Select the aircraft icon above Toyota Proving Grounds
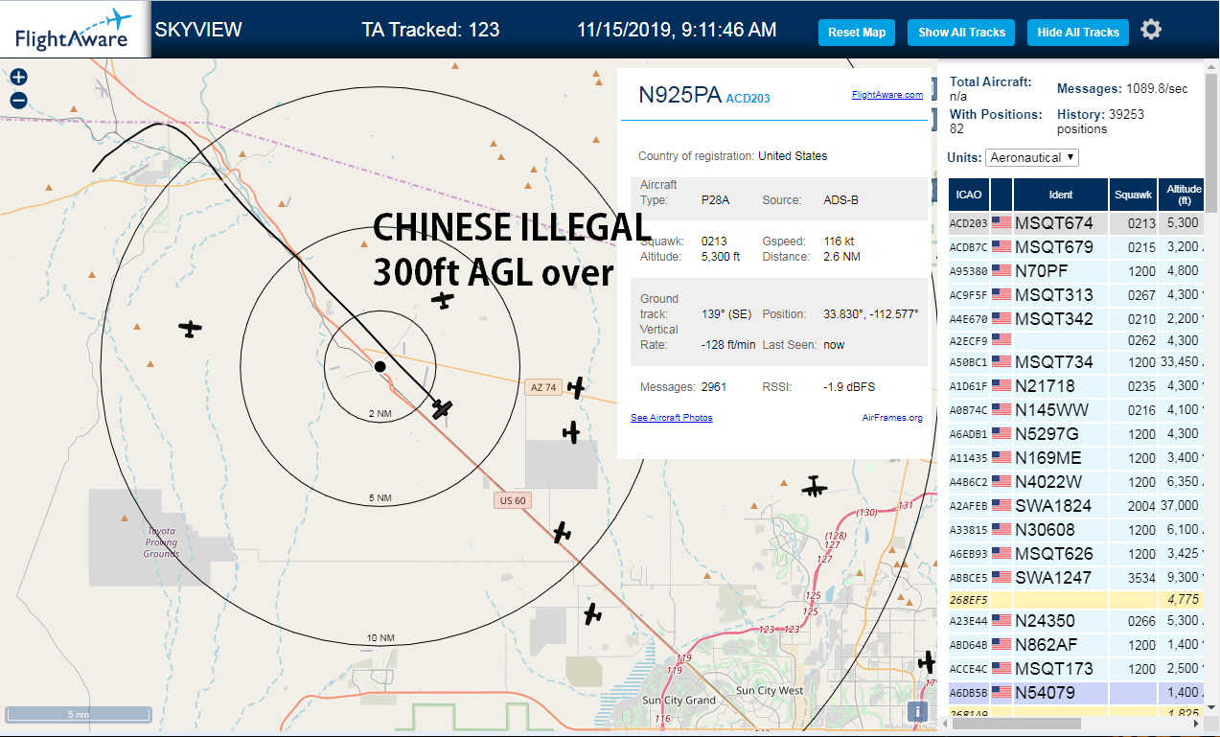The width and height of the screenshot is (1220, 737). [x=191, y=329]
